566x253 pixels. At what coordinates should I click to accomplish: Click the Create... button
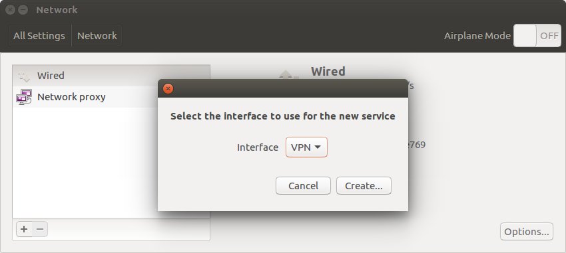pyautogui.click(x=364, y=186)
